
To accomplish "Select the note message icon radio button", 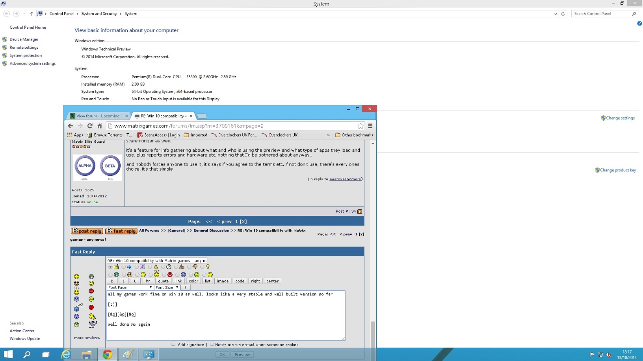I will [110, 267].
